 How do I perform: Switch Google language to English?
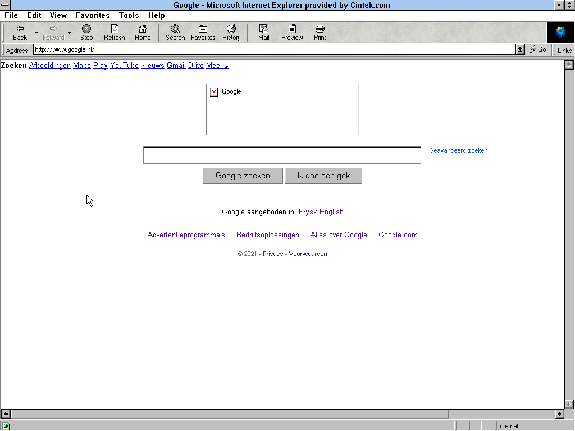[331, 212]
